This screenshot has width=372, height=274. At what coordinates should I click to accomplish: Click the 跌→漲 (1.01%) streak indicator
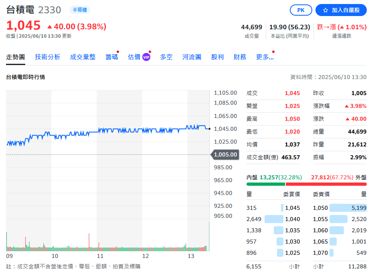click(x=342, y=27)
